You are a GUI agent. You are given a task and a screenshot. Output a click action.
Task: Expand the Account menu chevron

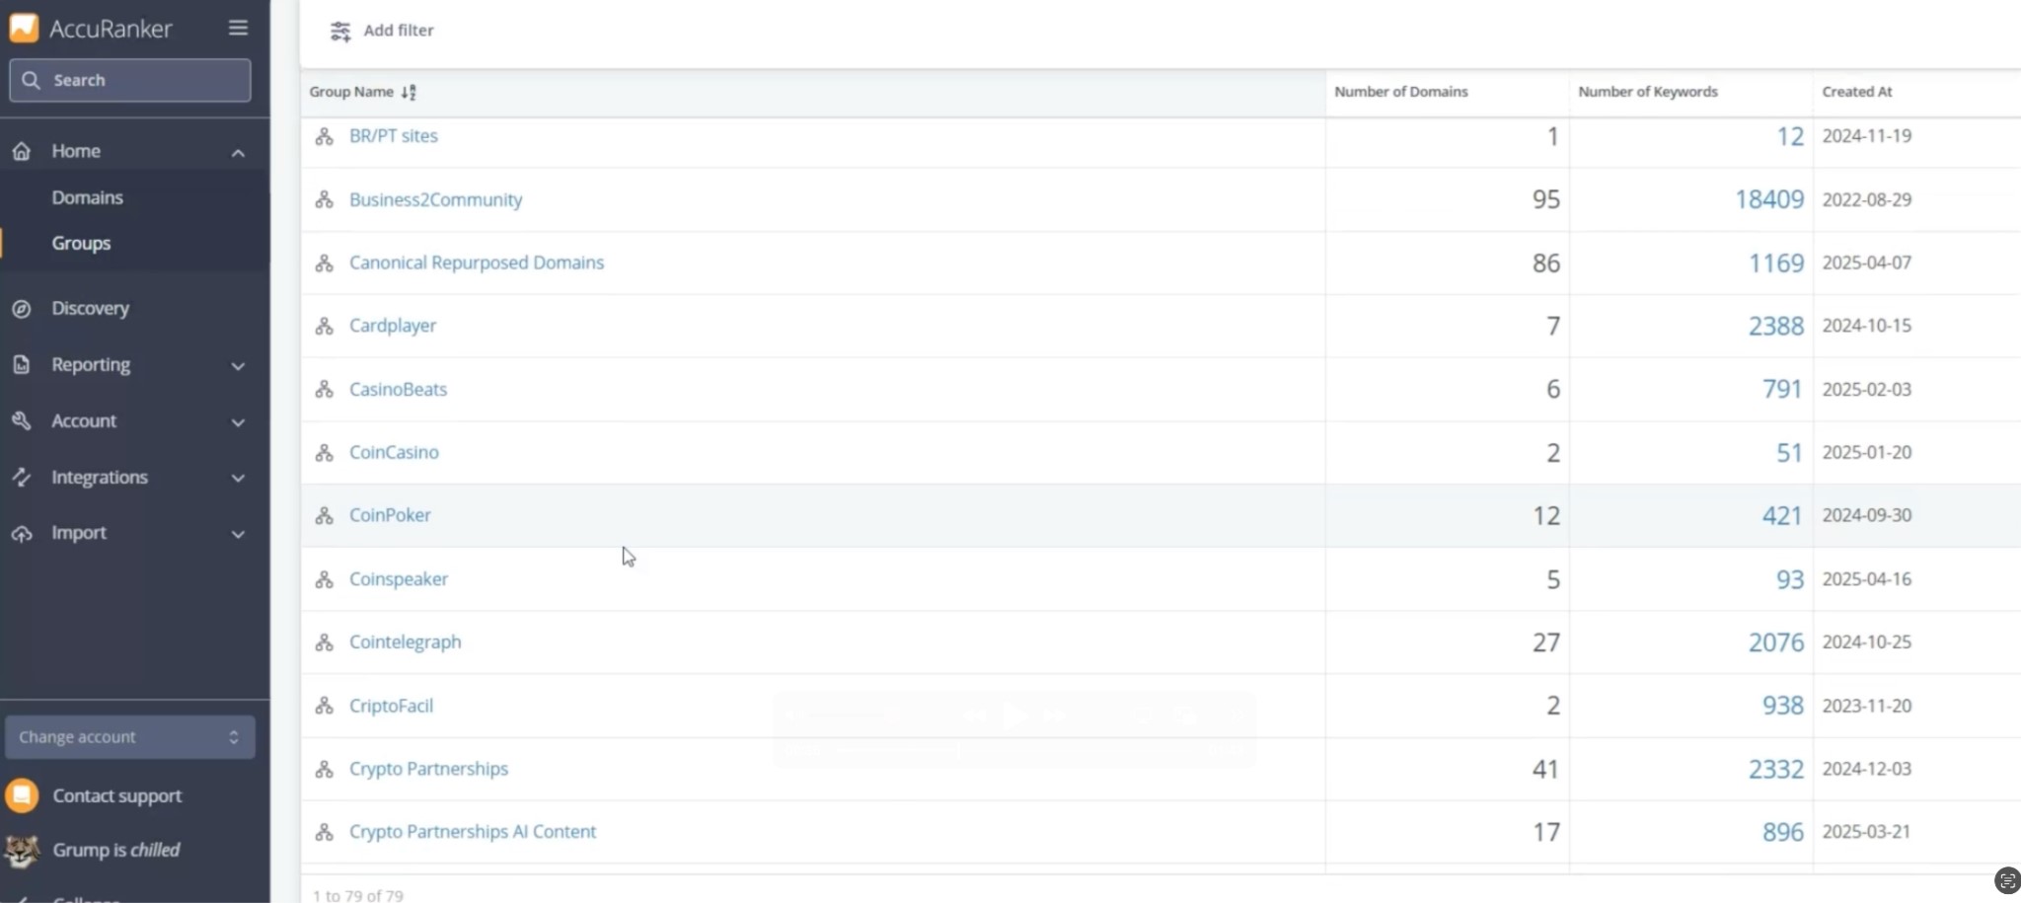(x=238, y=422)
